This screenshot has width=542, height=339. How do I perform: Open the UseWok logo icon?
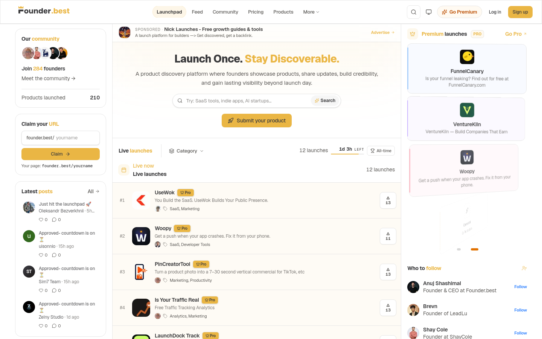(x=141, y=200)
